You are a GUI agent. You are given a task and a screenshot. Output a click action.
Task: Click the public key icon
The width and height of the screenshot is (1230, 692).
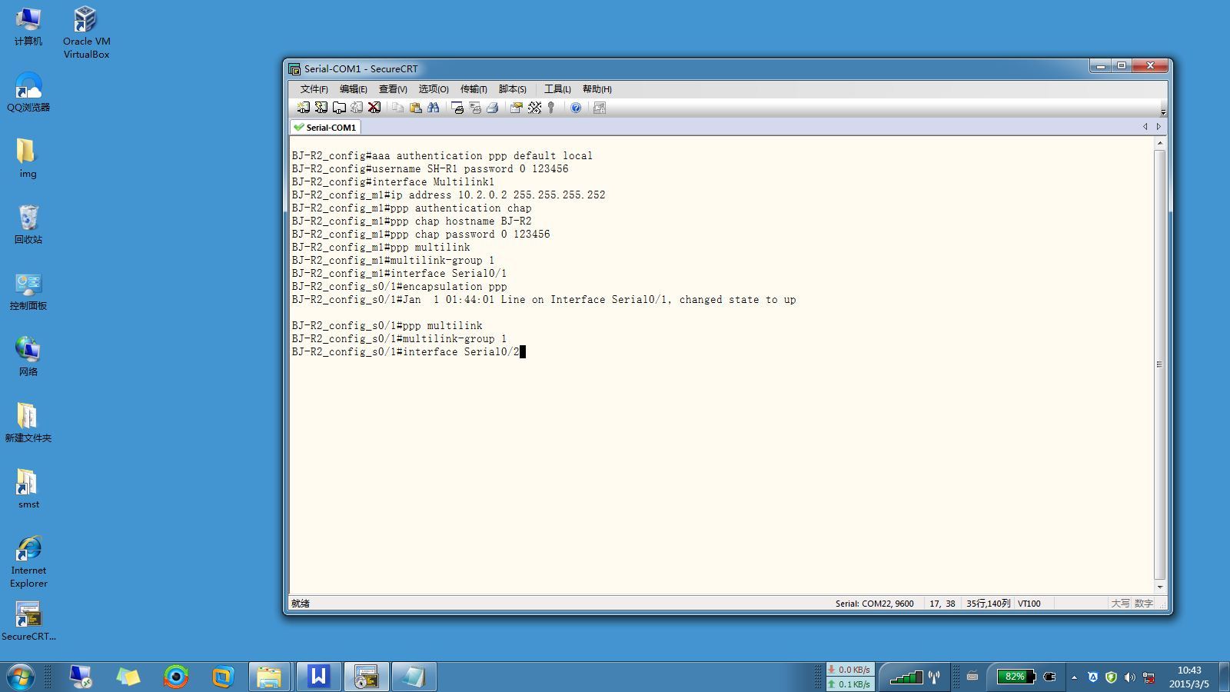click(551, 108)
